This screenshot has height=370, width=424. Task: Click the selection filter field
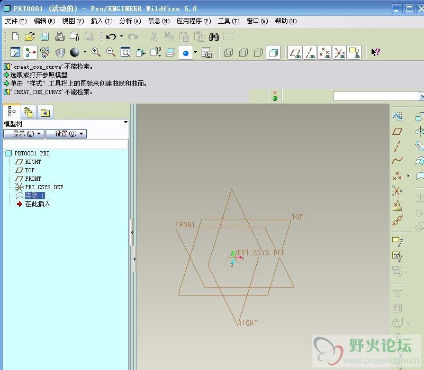coord(376,96)
